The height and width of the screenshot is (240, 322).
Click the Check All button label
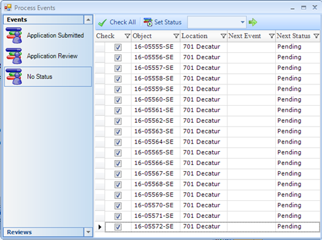coord(122,22)
